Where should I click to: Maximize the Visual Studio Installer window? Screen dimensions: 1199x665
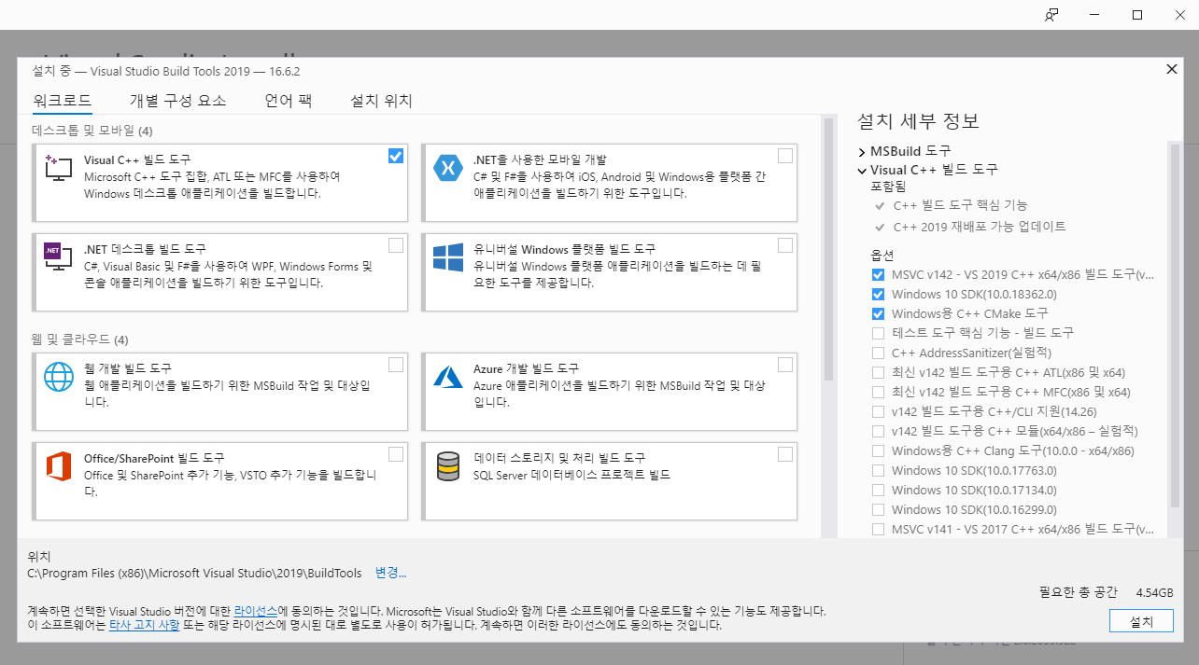[1137, 15]
